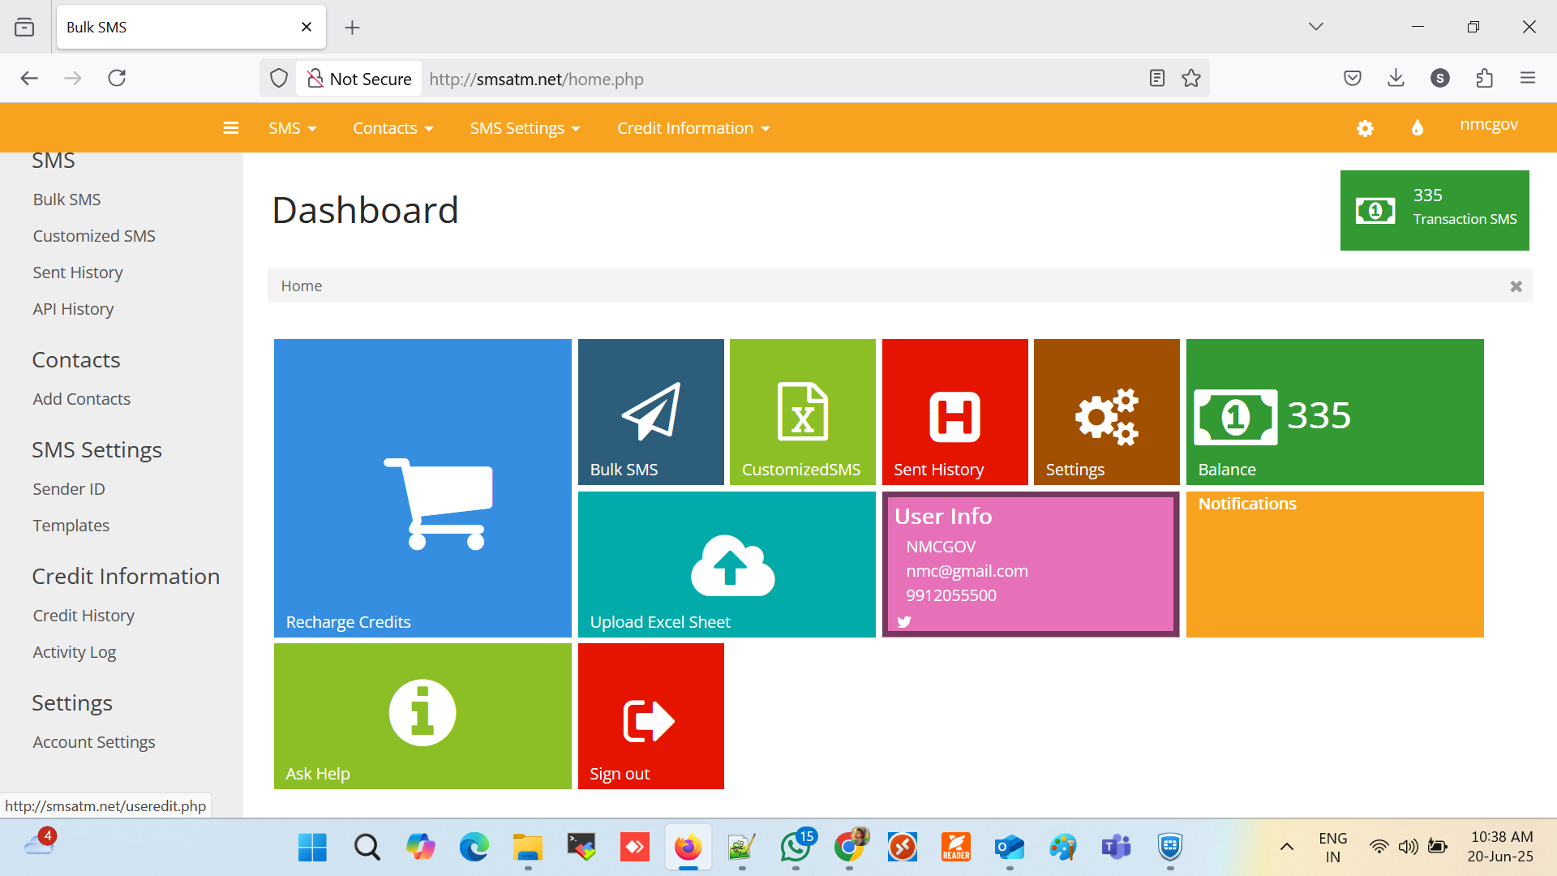This screenshot has width=1557, height=876.
Task: Open the Credit Information navbar menu
Action: [693, 128]
